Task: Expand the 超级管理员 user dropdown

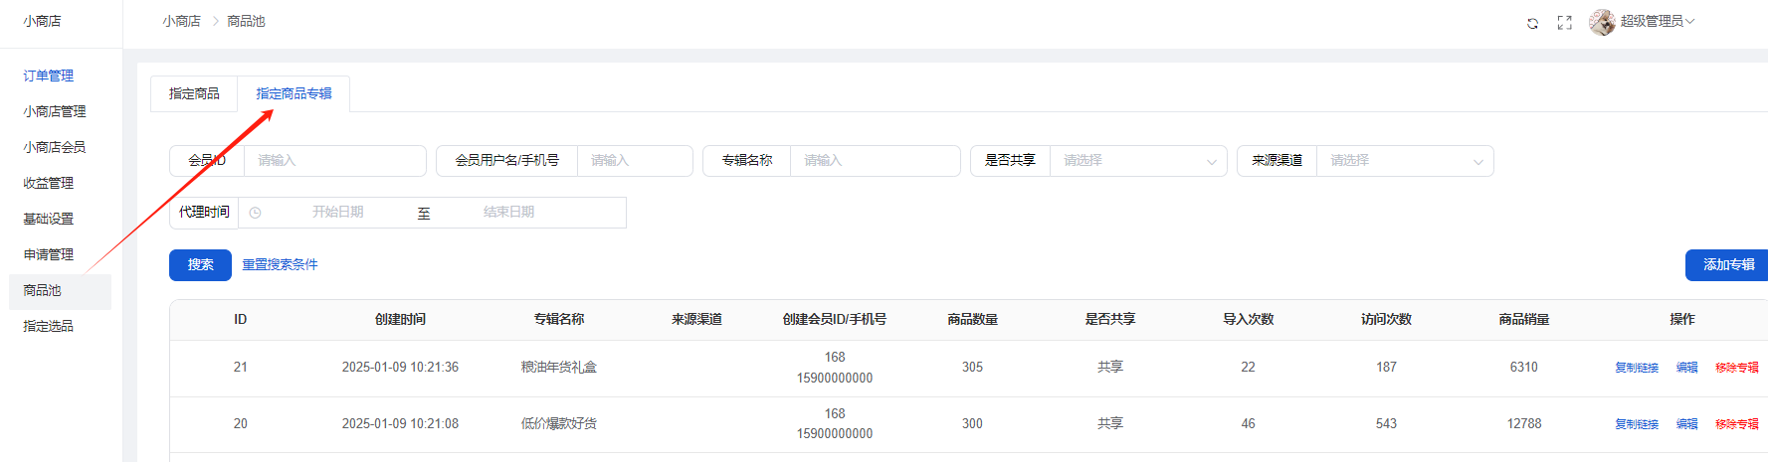Action: 1657,21
